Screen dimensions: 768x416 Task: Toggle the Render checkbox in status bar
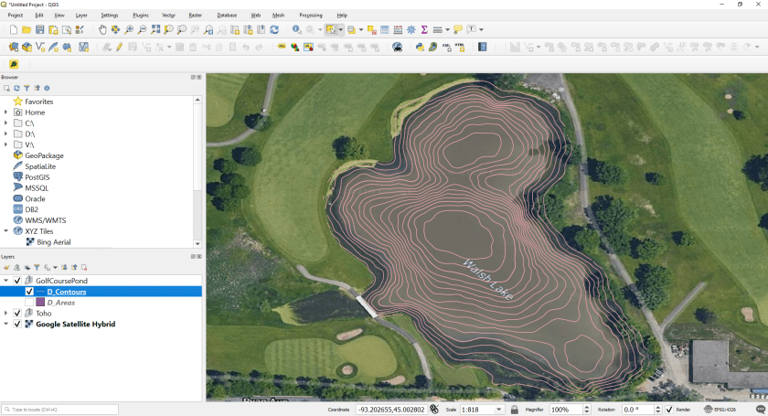click(x=669, y=410)
